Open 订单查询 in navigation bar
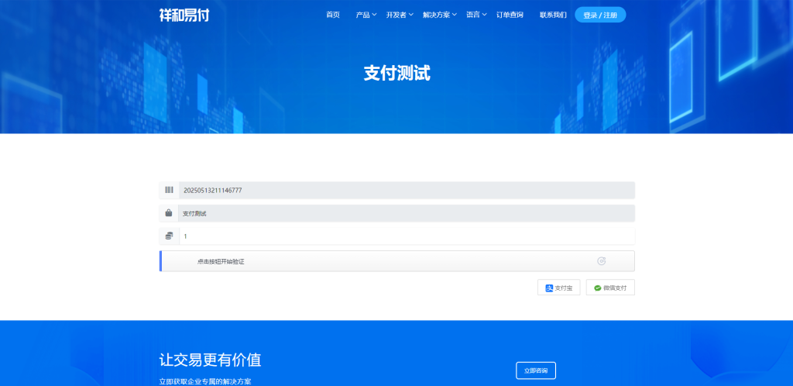This screenshot has width=793, height=386. (510, 15)
